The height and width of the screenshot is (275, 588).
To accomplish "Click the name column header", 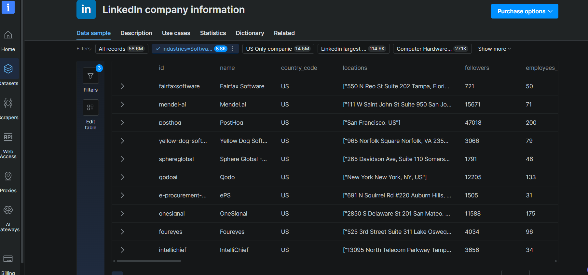I will [x=227, y=68].
